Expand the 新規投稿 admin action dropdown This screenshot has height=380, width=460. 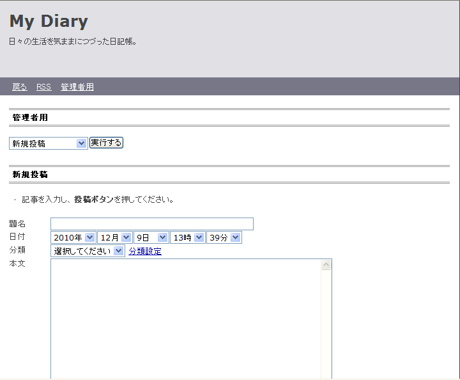pyautogui.click(x=48, y=143)
